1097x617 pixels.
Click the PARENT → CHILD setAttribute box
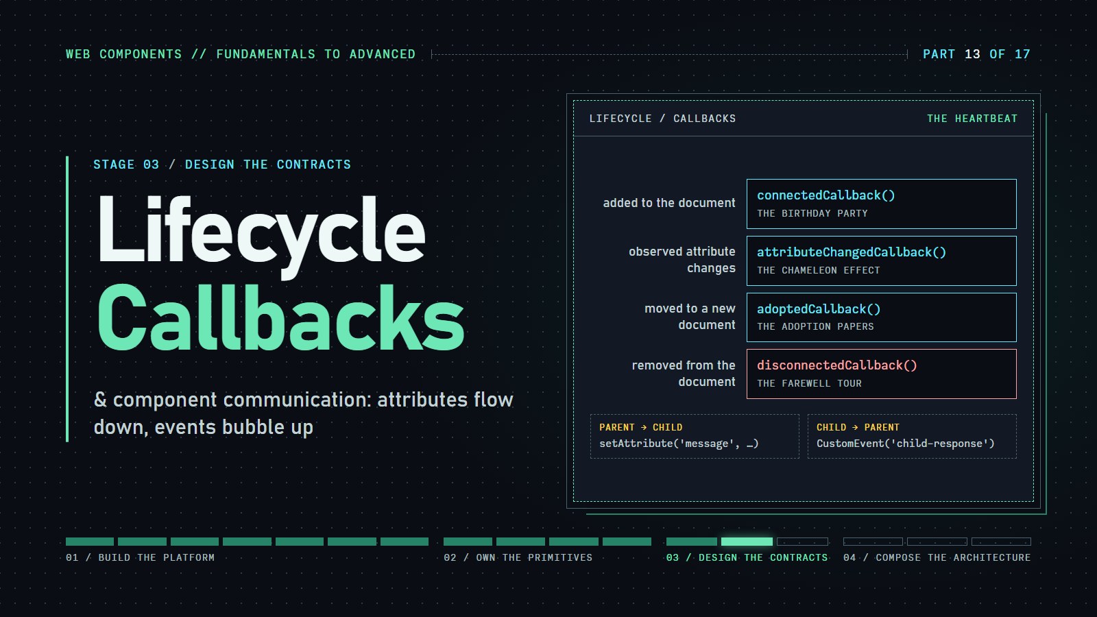tap(695, 436)
